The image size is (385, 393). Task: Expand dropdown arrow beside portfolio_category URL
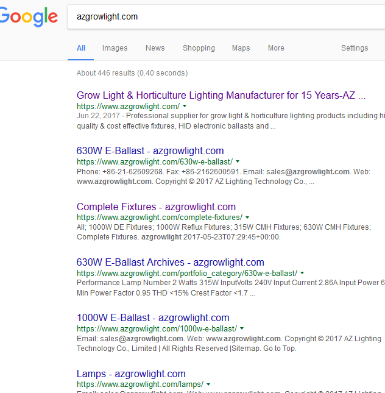pyautogui.click(x=302, y=273)
